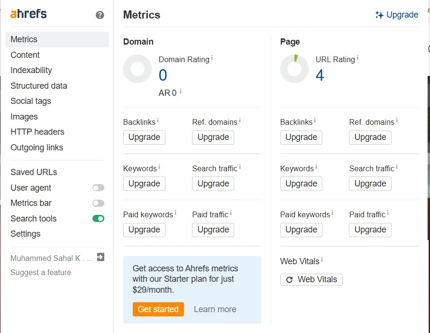
Task: Click the Domain Rating info icon
Action: pyautogui.click(x=211, y=56)
